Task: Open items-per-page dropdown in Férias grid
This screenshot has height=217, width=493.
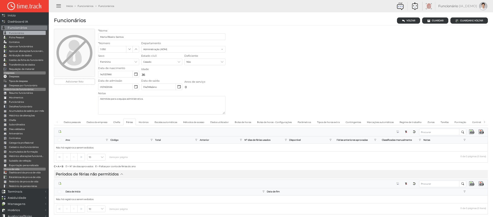Action: click(96, 157)
